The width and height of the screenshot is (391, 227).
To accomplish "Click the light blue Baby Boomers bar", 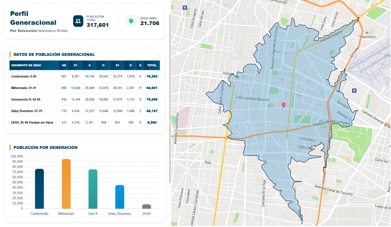I will pyautogui.click(x=120, y=197).
